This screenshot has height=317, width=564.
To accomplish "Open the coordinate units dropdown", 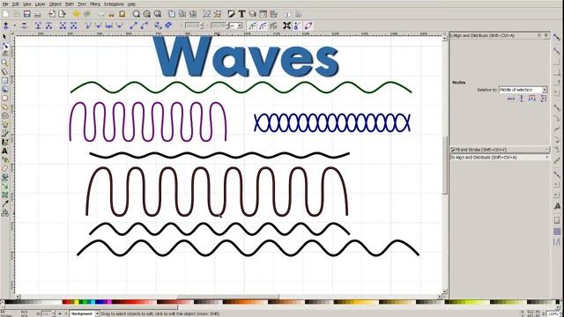I will [x=235, y=26].
